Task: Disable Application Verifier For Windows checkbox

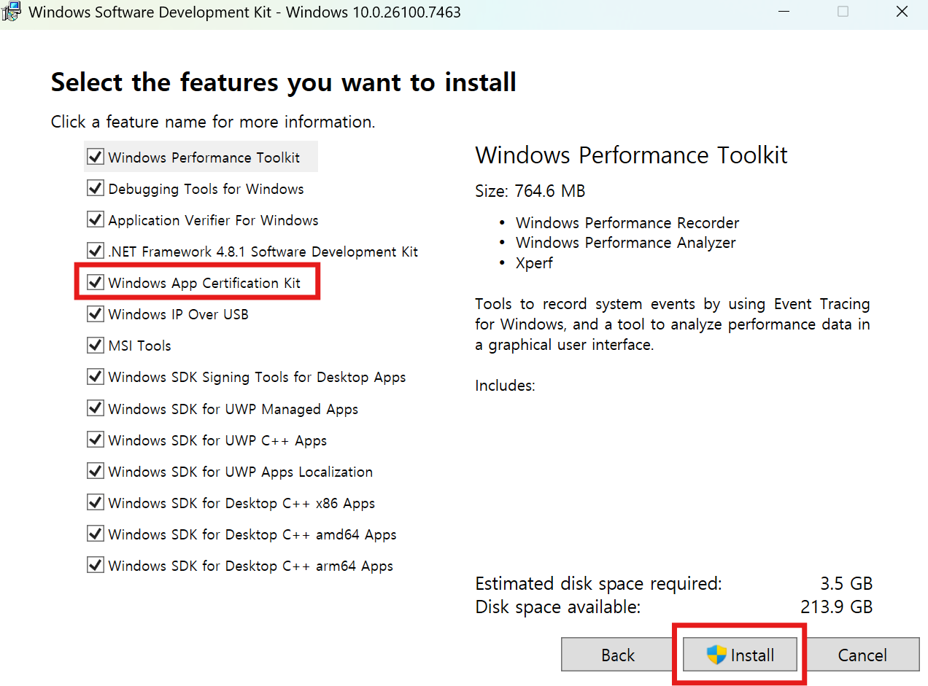Action: coord(95,219)
